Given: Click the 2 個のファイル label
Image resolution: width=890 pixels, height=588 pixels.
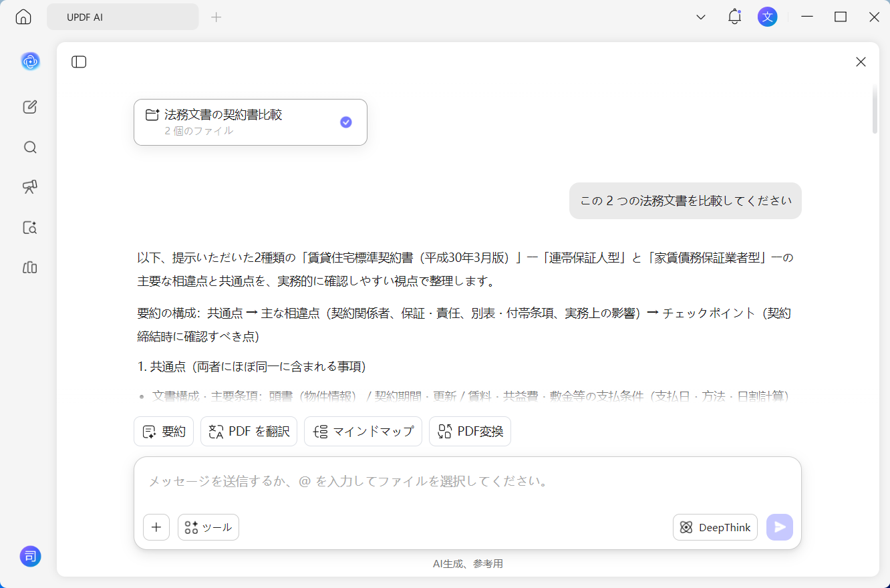Looking at the screenshot, I should tap(199, 131).
